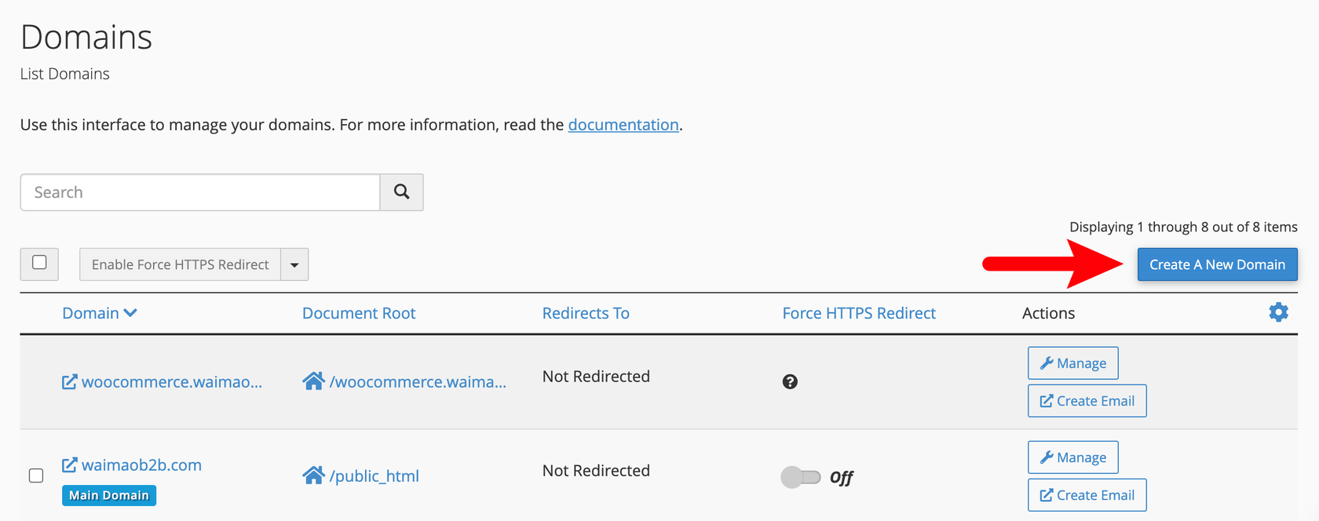1319x521 pixels.
Task: Sort by the Document Root column
Action: 359,313
